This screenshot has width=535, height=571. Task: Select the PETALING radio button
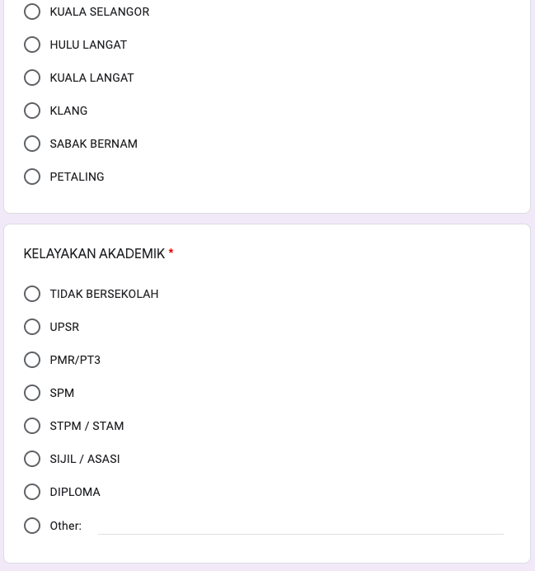pyautogui.click(x=32, y=177)
